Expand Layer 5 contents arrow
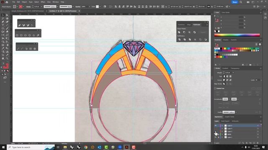Screen dimensions: 268x150 (x=222, y=125)
